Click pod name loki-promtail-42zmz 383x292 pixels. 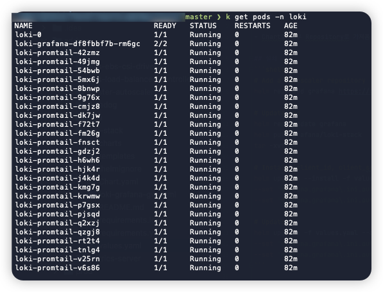click(57, 53)
